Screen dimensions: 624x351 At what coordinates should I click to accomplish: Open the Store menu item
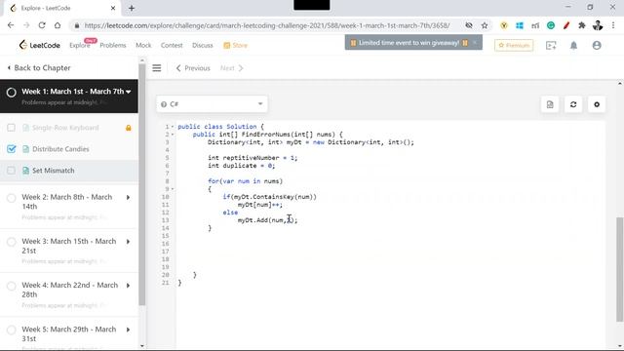tap(236, 46)
